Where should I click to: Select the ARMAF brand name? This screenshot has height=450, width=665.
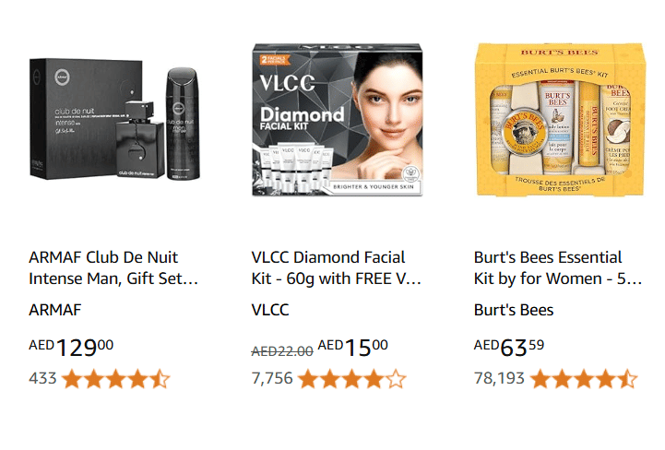55,310
